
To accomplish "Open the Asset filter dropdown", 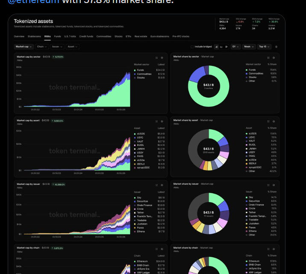I will tap(73, 47).
